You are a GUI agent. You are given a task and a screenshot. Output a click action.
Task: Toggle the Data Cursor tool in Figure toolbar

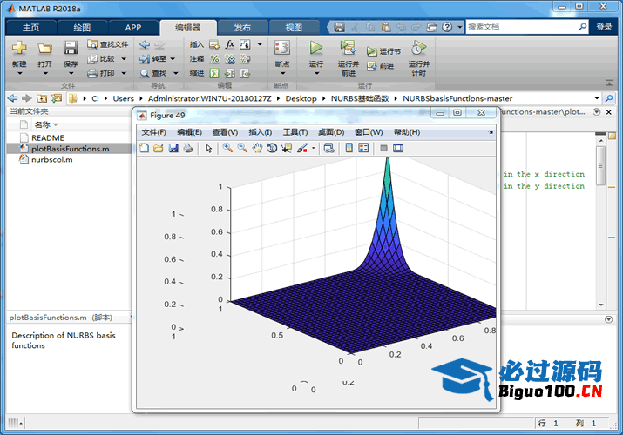[x=287, y=148]
